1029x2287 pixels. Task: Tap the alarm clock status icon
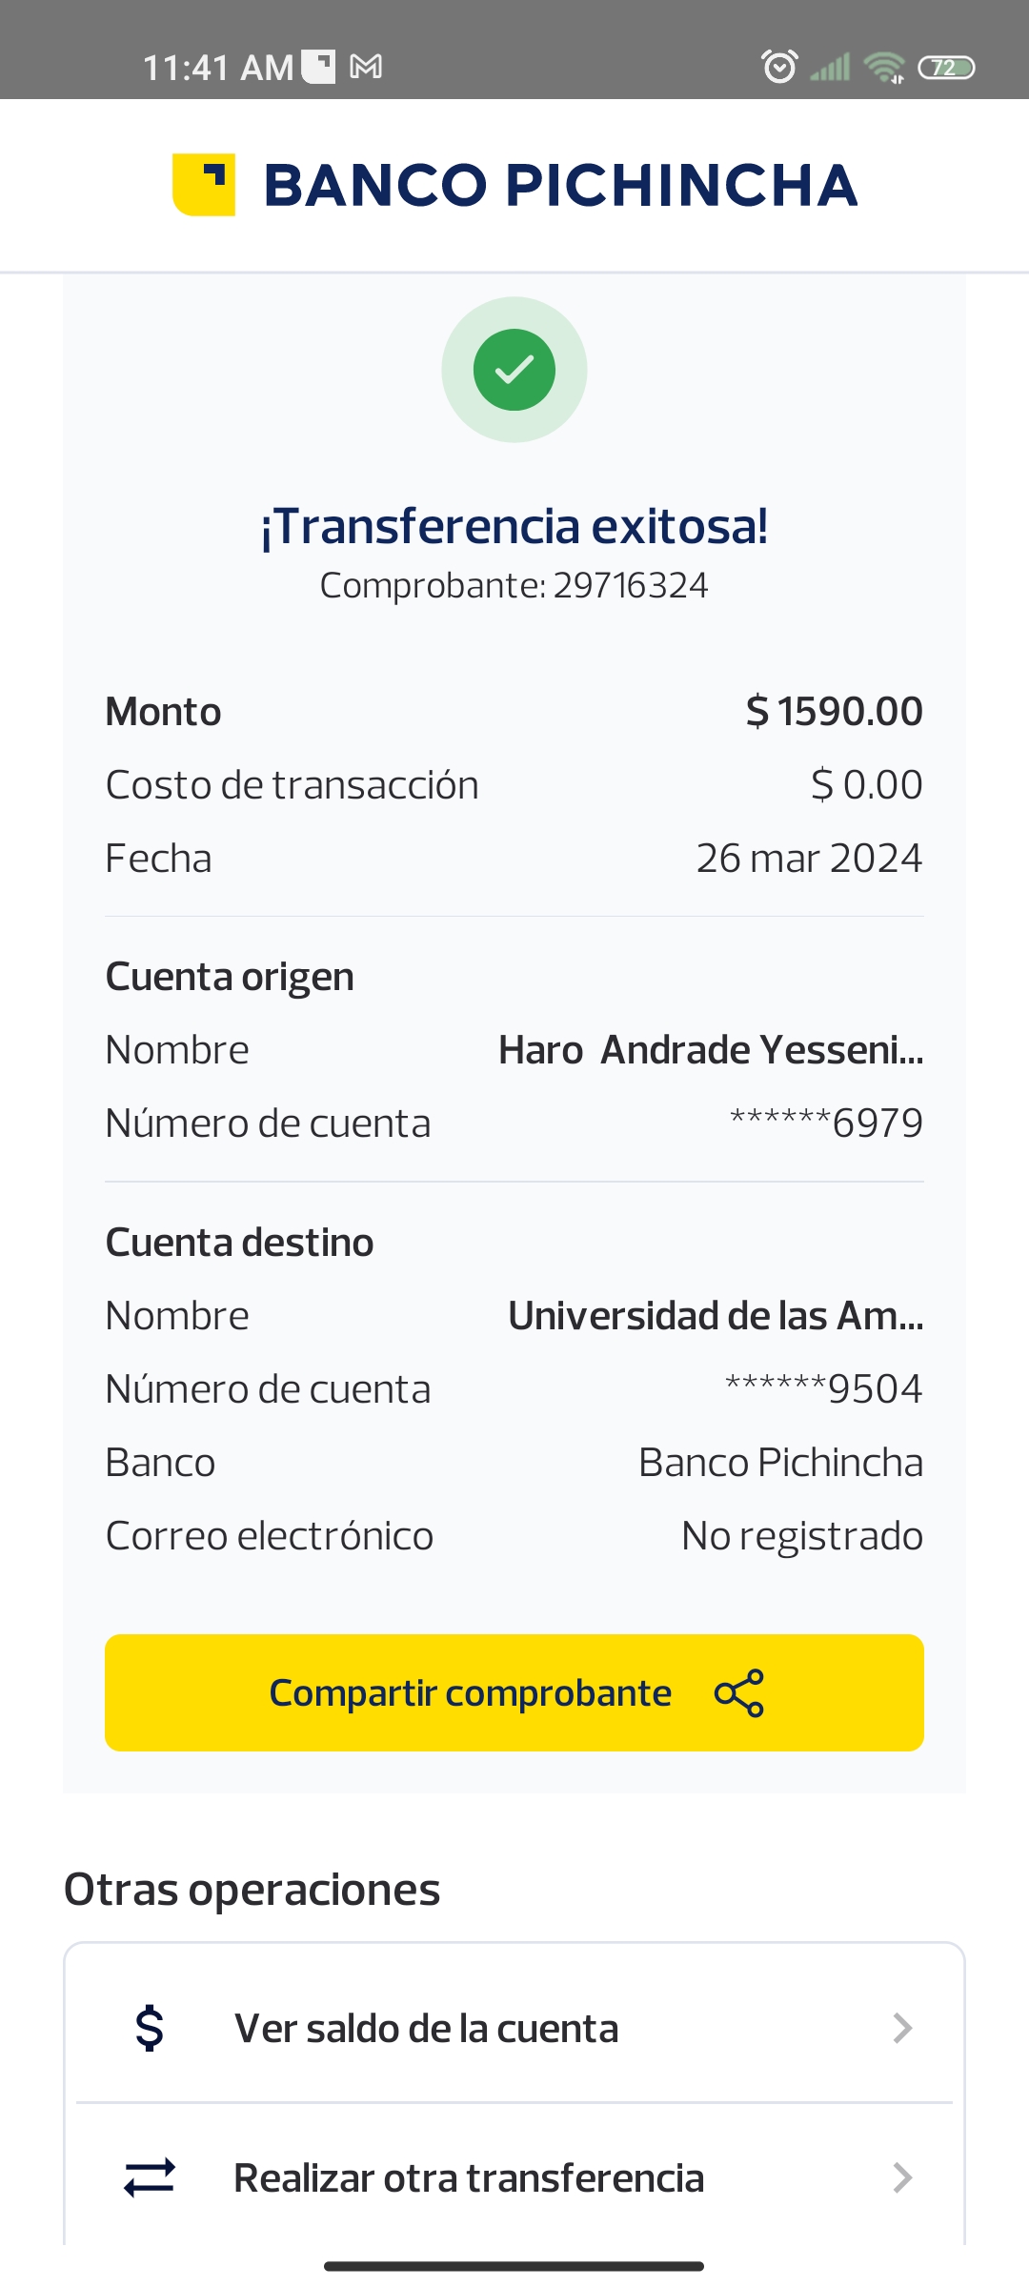[x=779, y=67]
